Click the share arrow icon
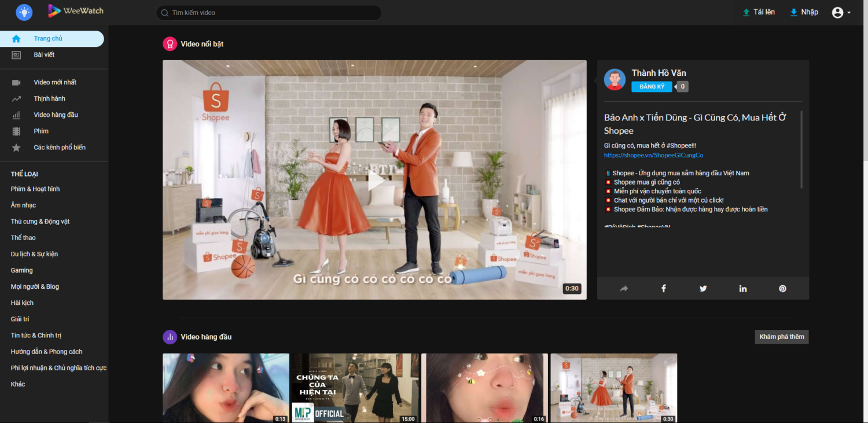Viewport: 868px width, 423px height. click(x=624, y=288)
